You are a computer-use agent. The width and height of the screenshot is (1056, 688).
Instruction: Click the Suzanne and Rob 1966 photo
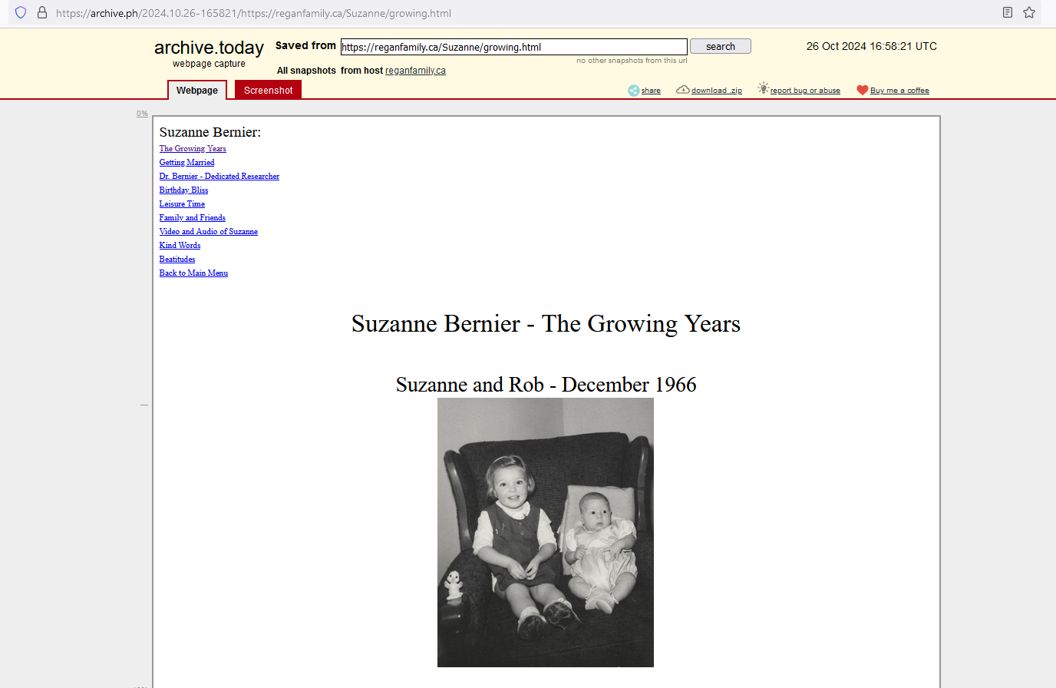pos(546,532)
